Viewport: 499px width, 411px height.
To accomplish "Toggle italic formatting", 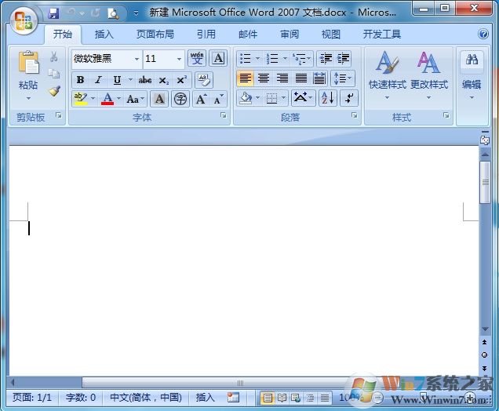I will (x=98, y=80).
